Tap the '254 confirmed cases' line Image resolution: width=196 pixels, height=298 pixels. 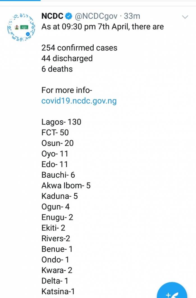tap(79, 48)
